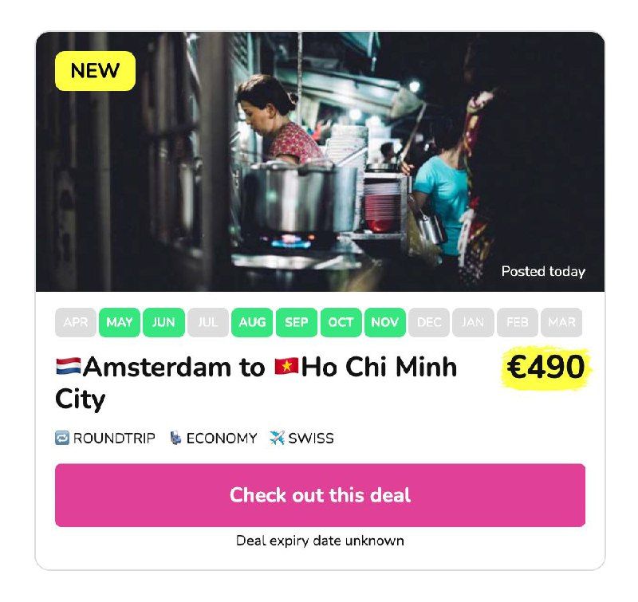Click the Vietnam flag icon
This screenshot has height=602, width=638.
point(286,367)
